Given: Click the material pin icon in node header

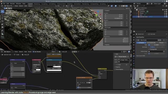Looking at the screenshot, I should coord(78,52).
